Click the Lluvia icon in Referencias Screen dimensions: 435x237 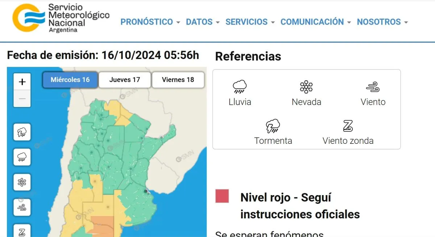tap(240, 87)
